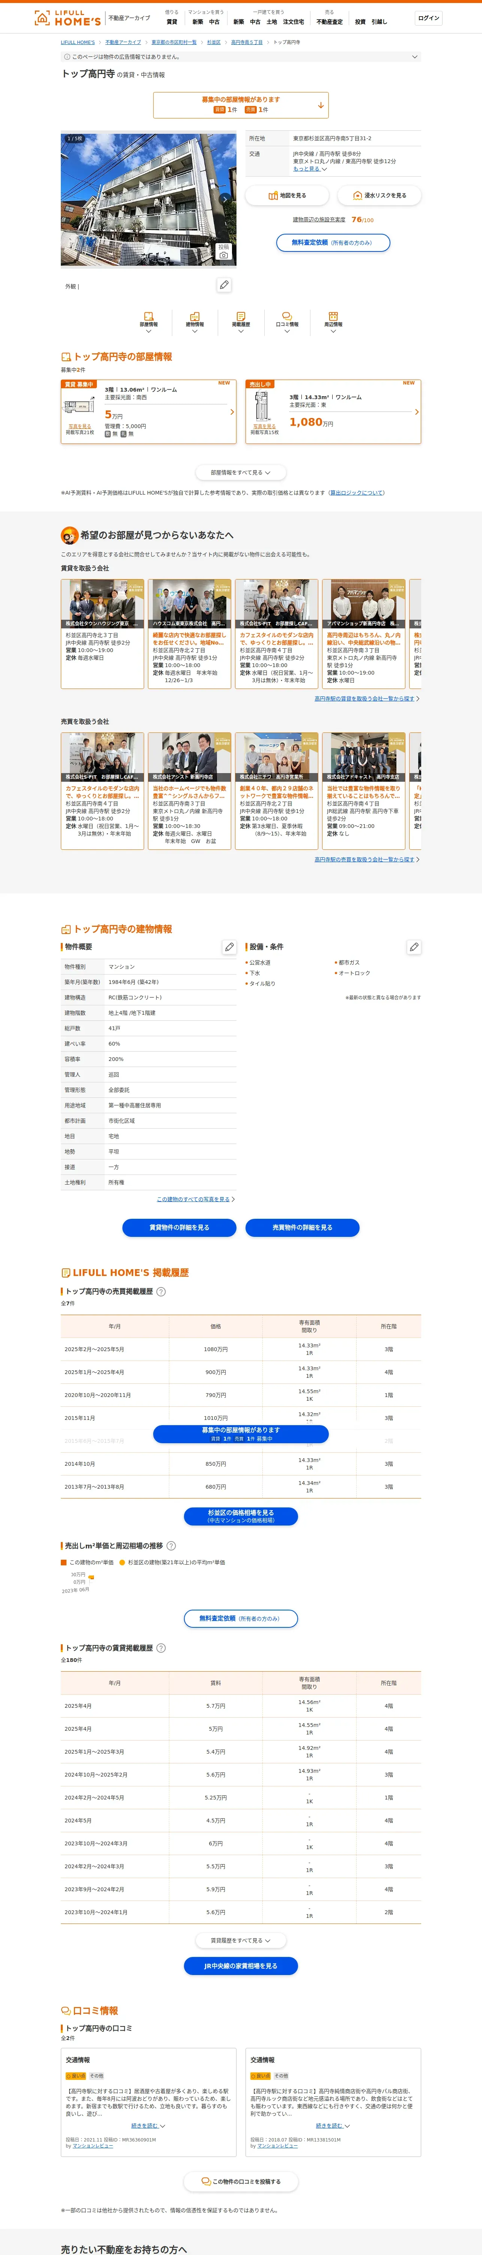The height and width of the screenshot is (2255, 482).
Task: Open 投資 menu item
Action: (x=360, y=22)
